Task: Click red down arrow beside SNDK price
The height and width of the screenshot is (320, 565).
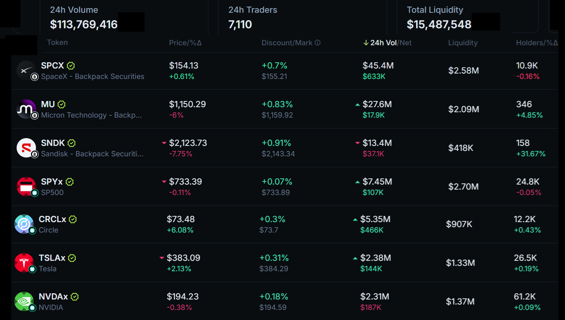Action: pos(164,143)
